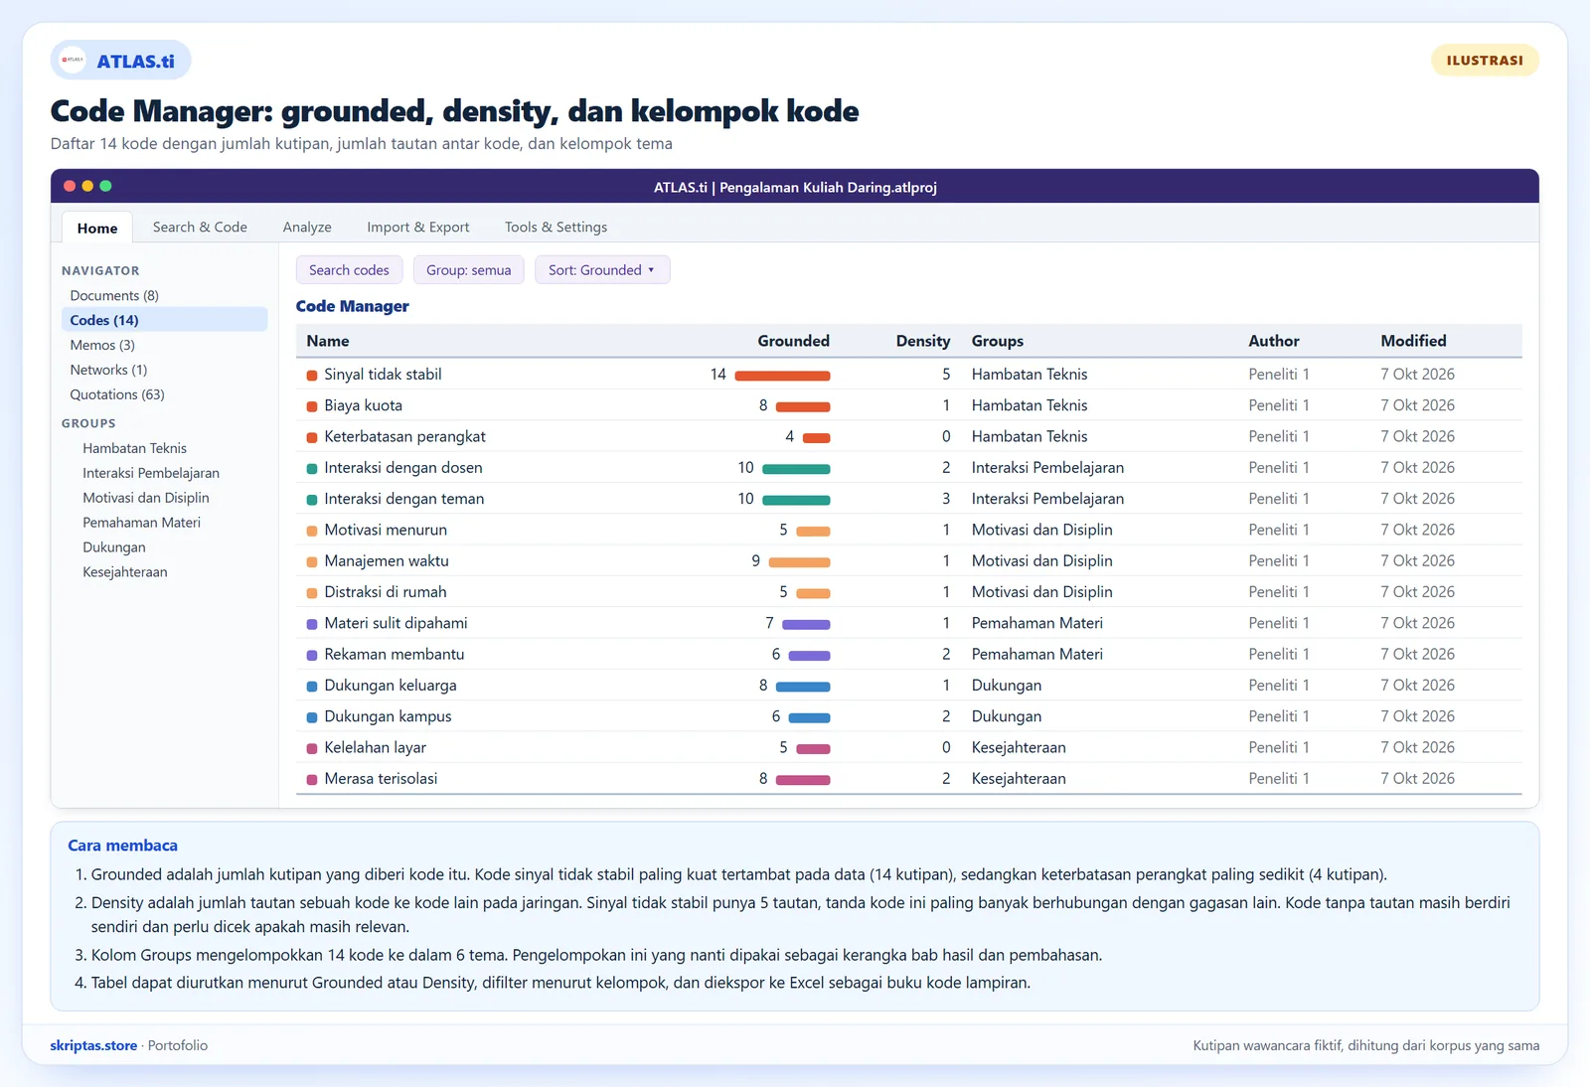Screen dimensions: 1590x1087
Task: Click the pink swatch beside Kelelahan layar
Action: coord(312,748)
